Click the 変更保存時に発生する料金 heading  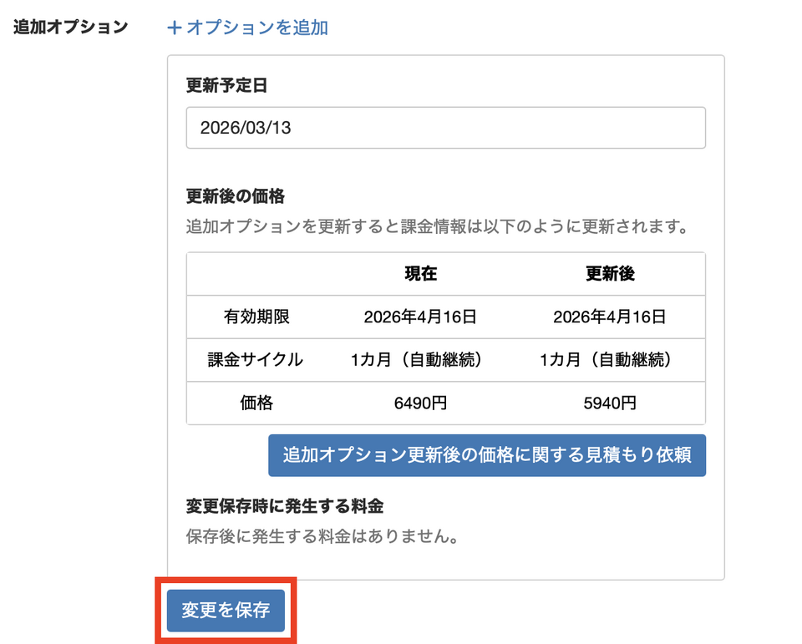(x=285, y=505)
